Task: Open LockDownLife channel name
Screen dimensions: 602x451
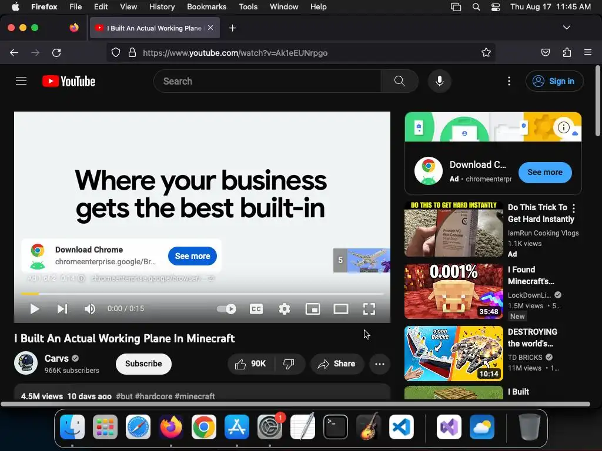Action: click(530, 295)
